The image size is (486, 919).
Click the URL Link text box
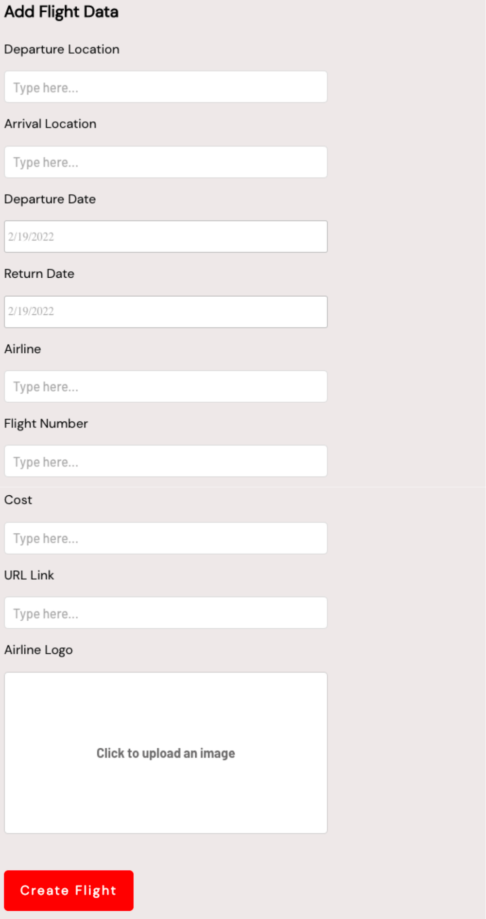[166, 613]
